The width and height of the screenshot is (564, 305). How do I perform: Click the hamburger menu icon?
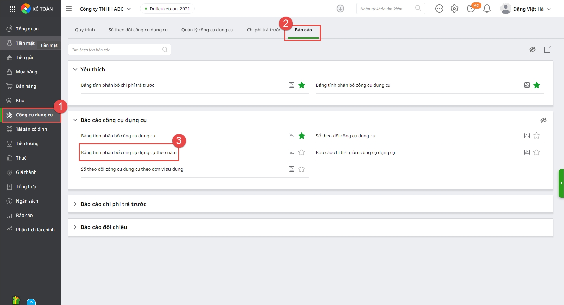69,9
